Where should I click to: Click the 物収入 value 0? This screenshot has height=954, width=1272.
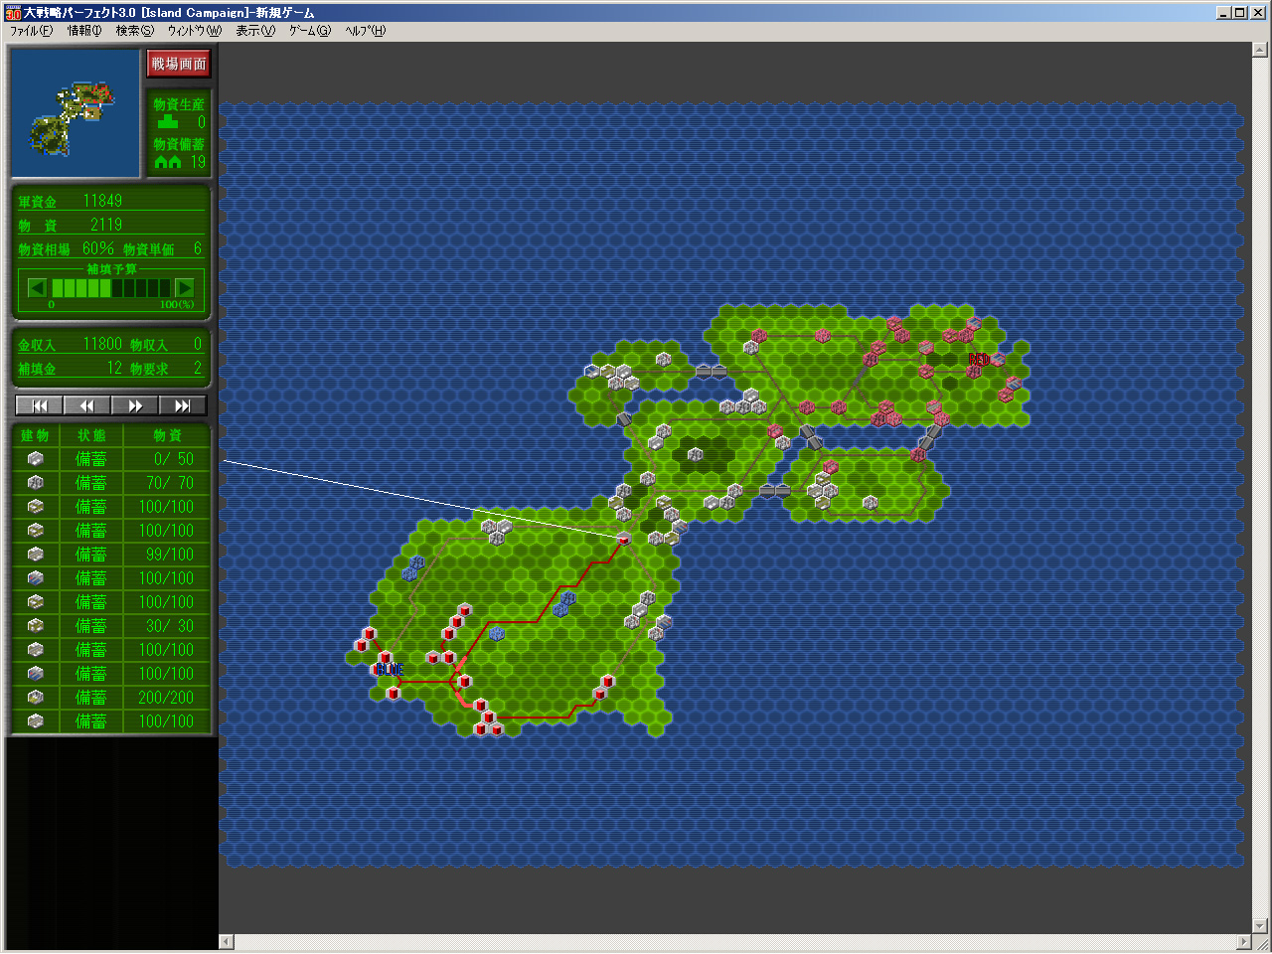pyautogui.click(x=198, y=344)
